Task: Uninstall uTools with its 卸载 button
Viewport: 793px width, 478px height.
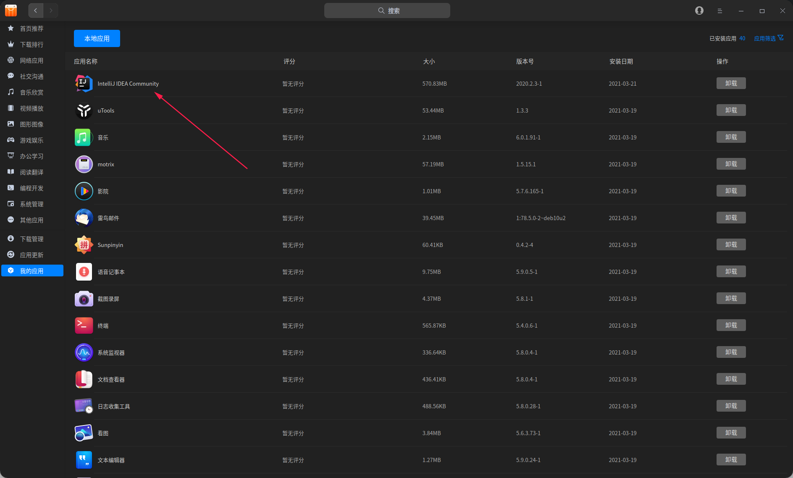Action: tap(731, 110)
